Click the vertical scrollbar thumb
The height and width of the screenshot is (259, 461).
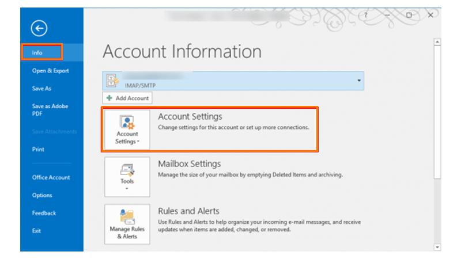437,112
